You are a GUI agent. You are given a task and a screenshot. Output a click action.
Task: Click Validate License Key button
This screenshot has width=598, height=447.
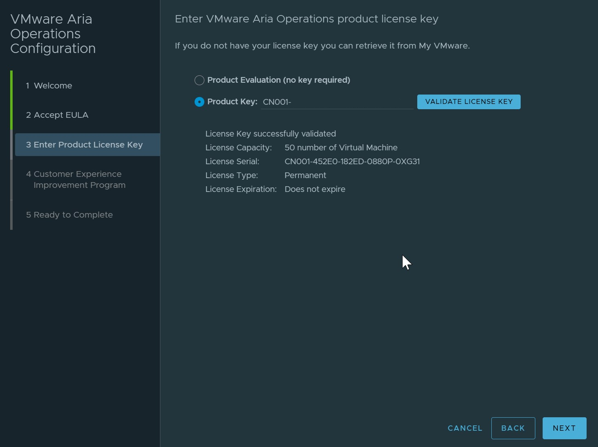(469, 102)
